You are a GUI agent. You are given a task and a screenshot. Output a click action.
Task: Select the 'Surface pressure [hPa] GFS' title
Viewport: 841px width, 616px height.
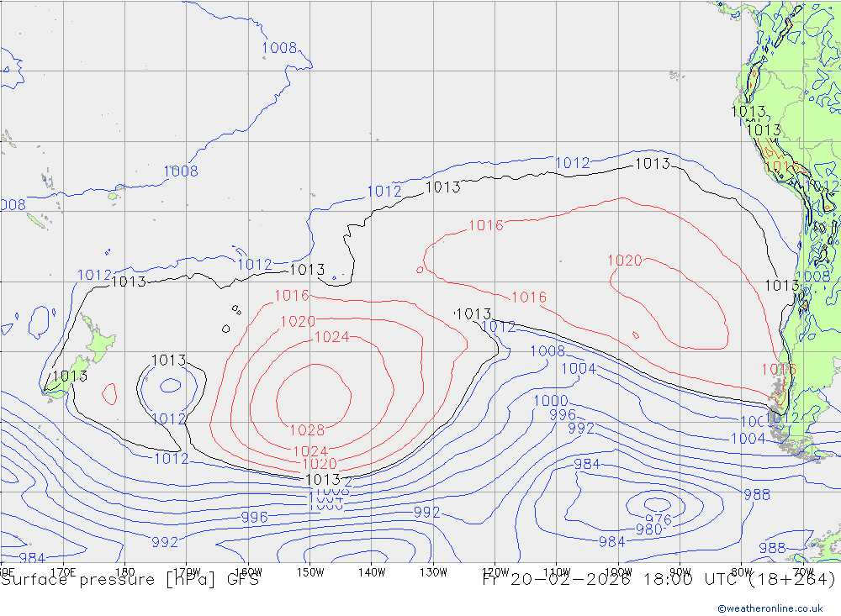point(130,580)
